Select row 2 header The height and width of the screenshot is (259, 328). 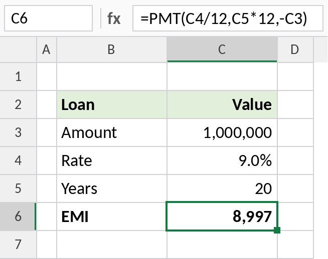pyautogui.click(x=18, y=104)
